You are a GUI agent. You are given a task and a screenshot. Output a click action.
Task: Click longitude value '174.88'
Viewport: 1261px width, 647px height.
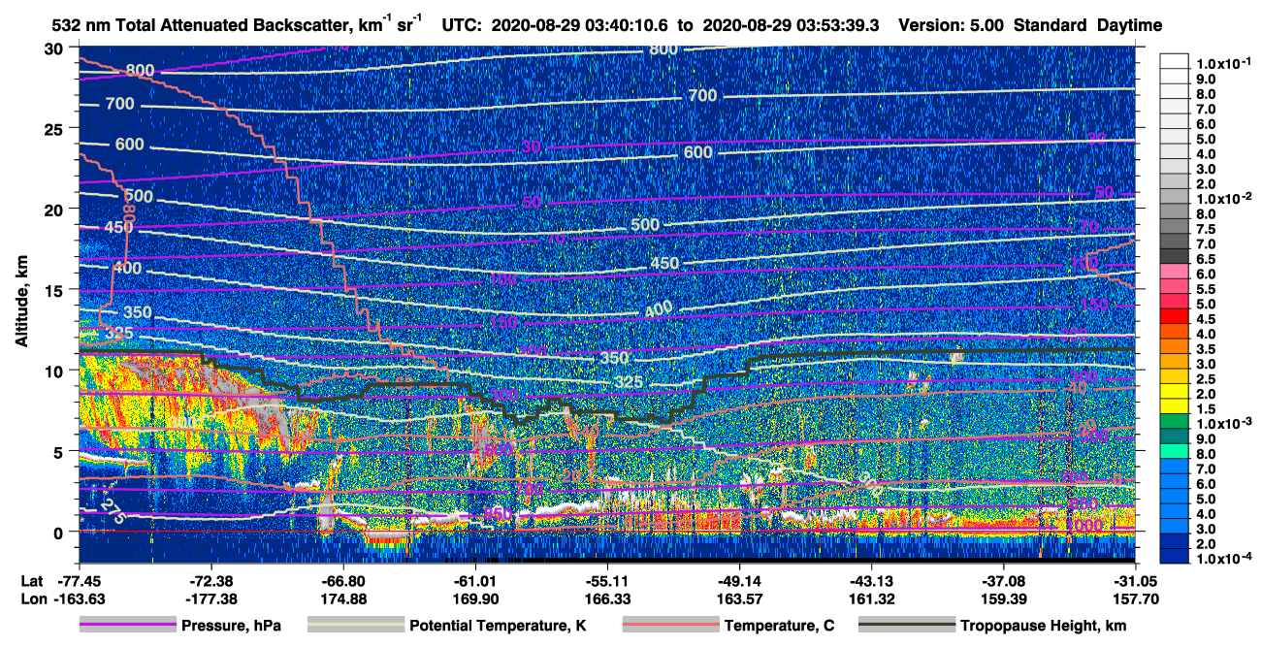point(345,598)
